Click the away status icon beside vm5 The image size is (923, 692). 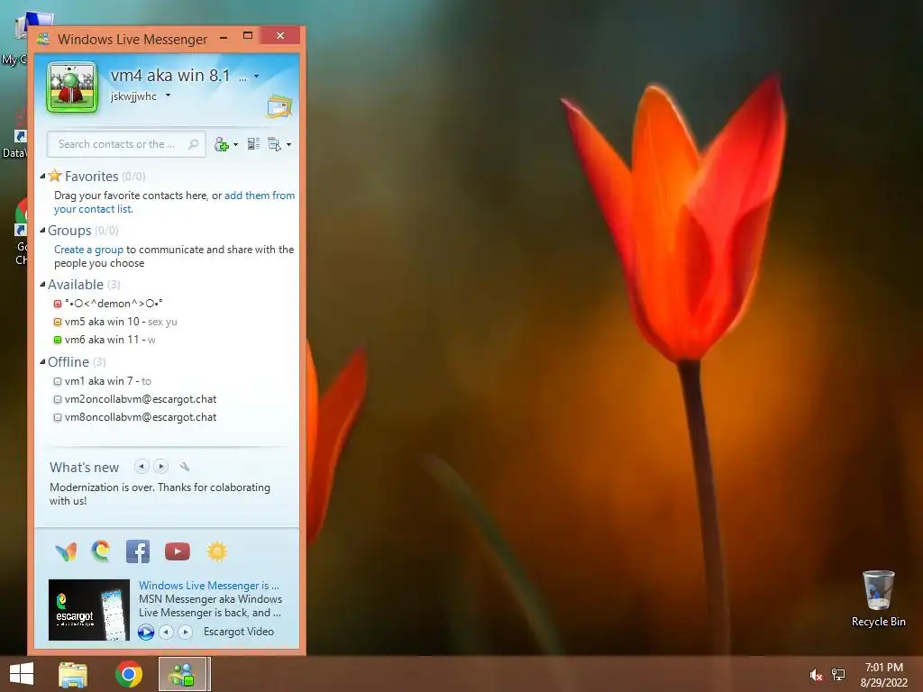click(58, 322)
